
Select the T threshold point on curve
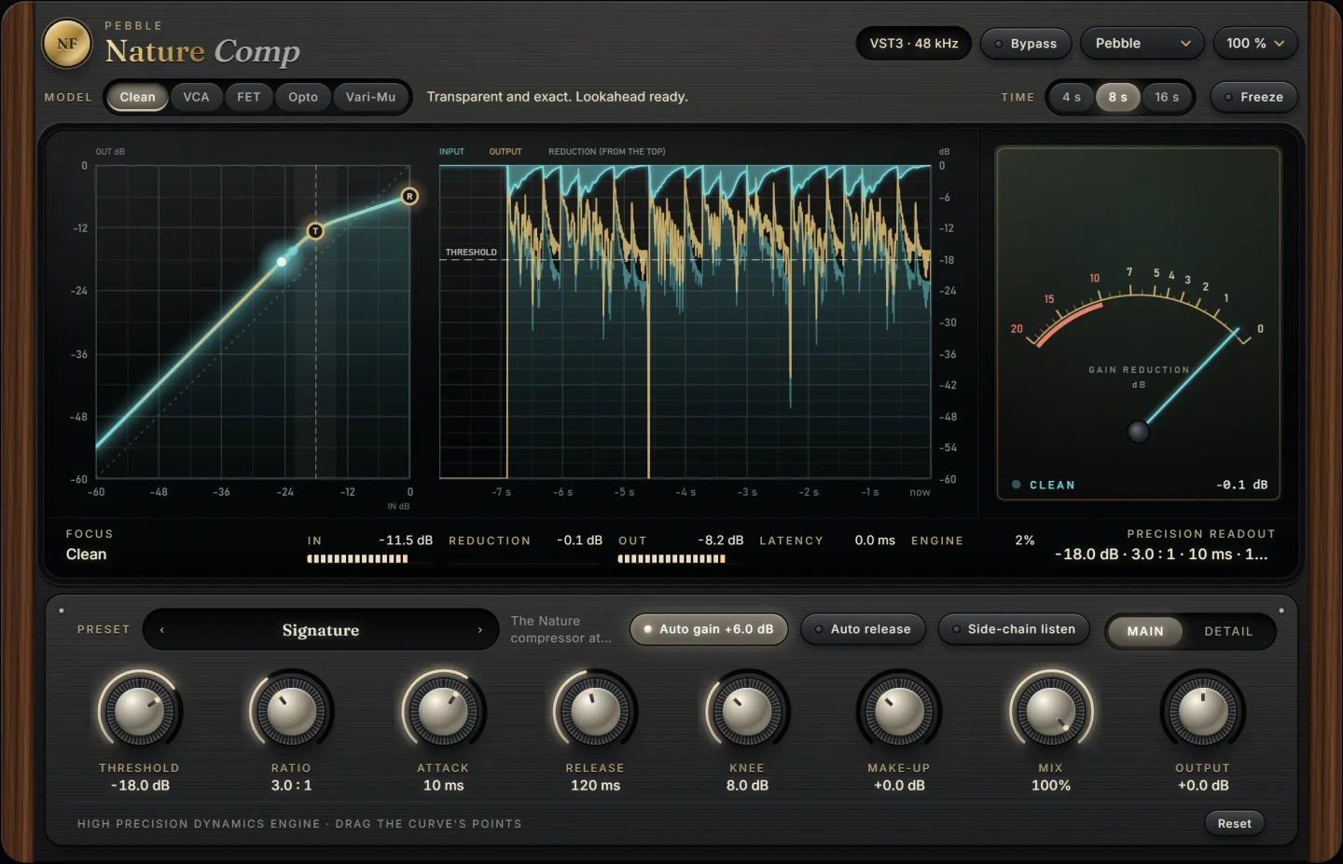315,231
